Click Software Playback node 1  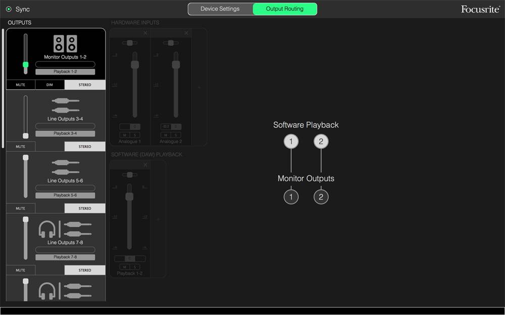[x=291, y=142]
